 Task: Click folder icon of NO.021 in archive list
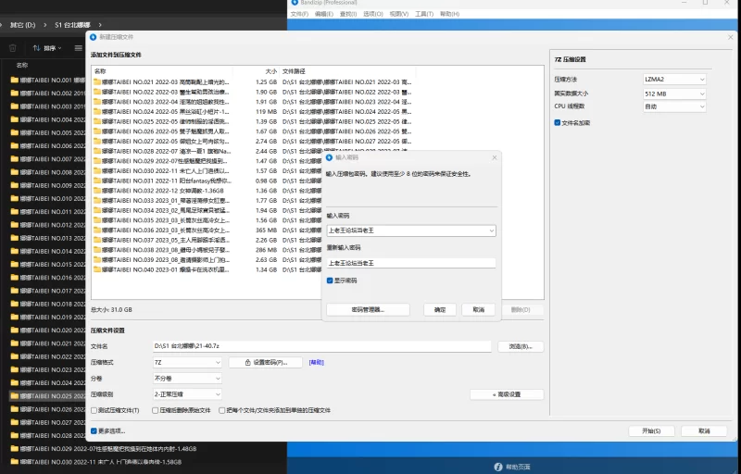pos(97,82)
